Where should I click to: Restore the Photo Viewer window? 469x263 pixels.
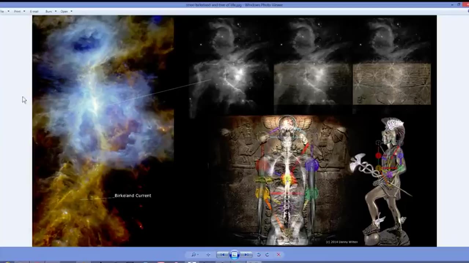pos(458,5)
